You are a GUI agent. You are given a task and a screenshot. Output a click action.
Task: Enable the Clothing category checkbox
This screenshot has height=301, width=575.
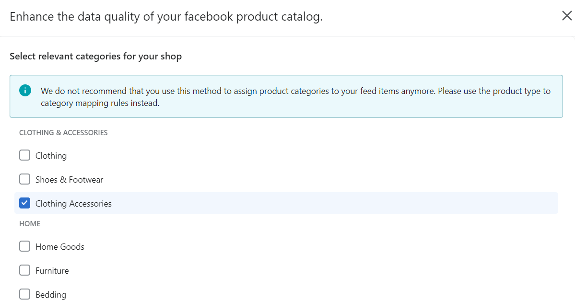pos(24,155)
